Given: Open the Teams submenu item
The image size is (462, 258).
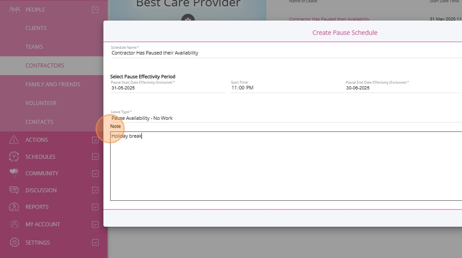Looking at the screenshot, I should tap(34, 47).
